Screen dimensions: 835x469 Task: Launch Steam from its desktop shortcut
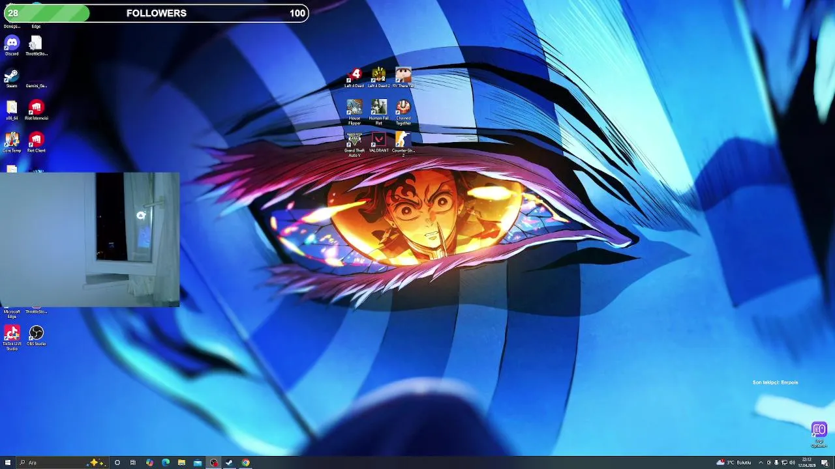[12, 78]
